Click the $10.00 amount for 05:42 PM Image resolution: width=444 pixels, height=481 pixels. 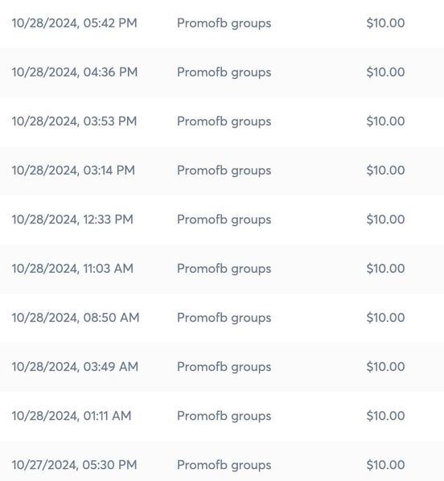pyautogui.click(x=385, y=23)
